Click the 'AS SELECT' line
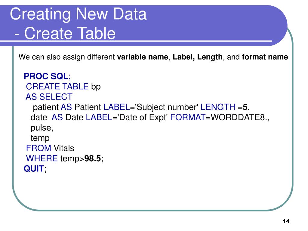Screen dimensions: 308x231 coord(49,97)
